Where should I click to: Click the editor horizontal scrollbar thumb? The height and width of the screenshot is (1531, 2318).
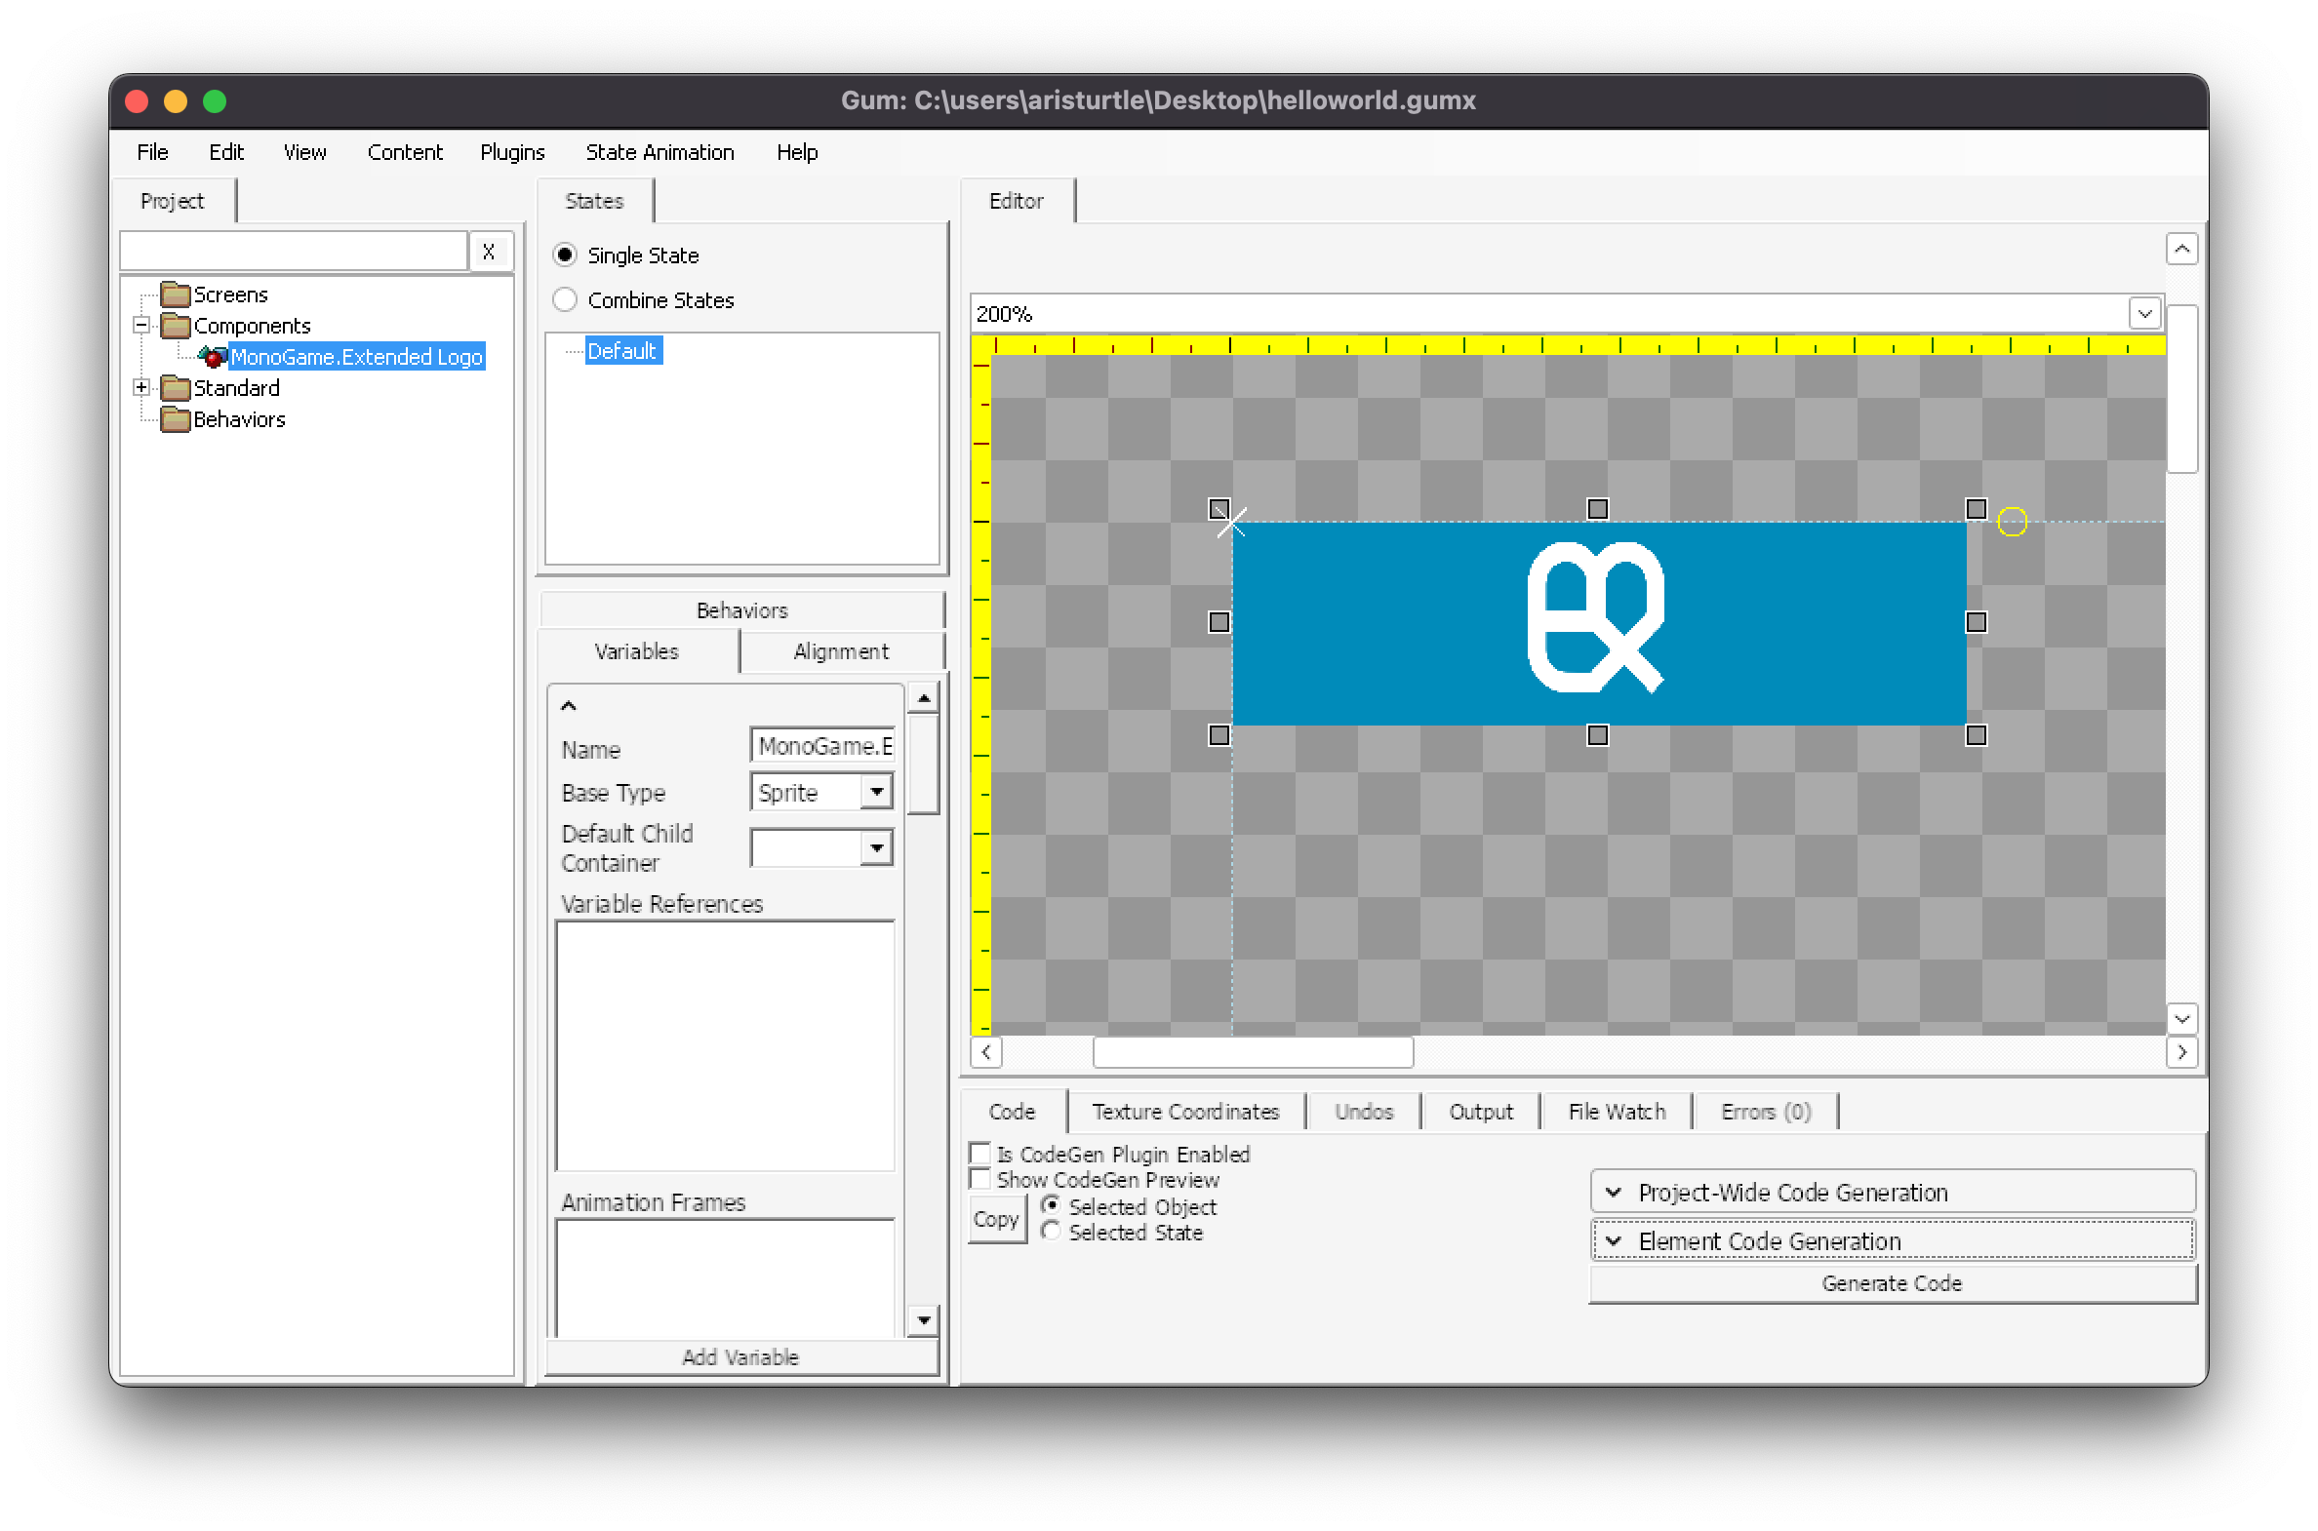pos(1253,1051)
